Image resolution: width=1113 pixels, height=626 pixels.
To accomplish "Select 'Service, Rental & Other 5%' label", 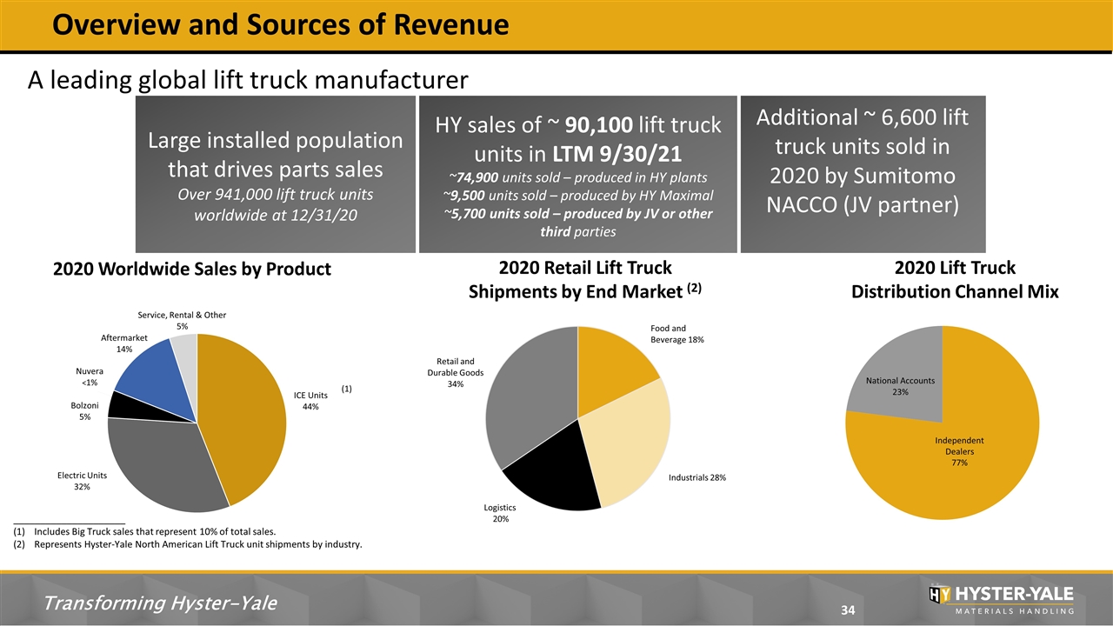I will [x=183, y=320].
